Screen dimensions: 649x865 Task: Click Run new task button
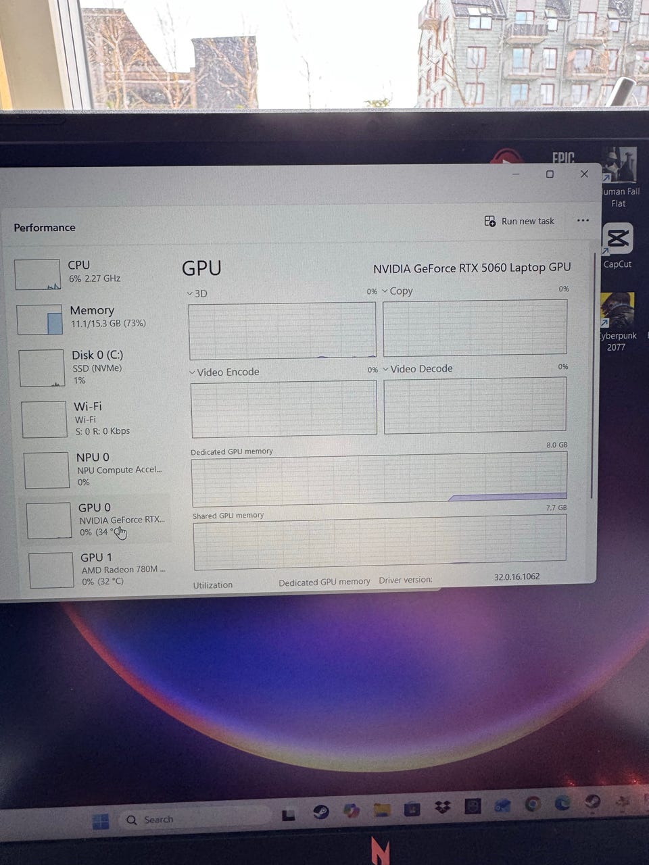[519, 221]
